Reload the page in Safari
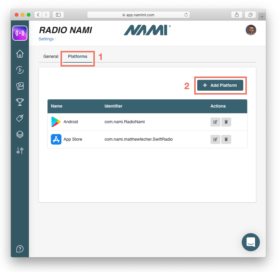The image size is (280, 272). 186,15
